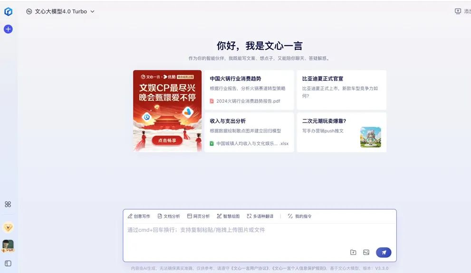Open the 文娱CP最尽兴 promotional banner
471x273 pixels.
click(x=167, y=111)
